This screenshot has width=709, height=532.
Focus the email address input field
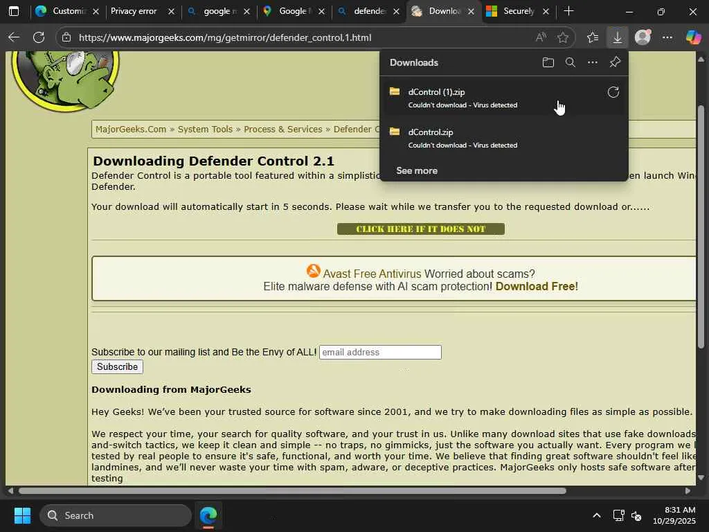[x=380, y=353]
